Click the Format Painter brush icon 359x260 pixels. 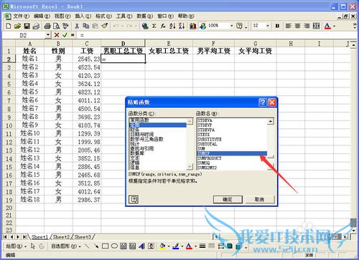pyautogui.click(x=105, y=26)
